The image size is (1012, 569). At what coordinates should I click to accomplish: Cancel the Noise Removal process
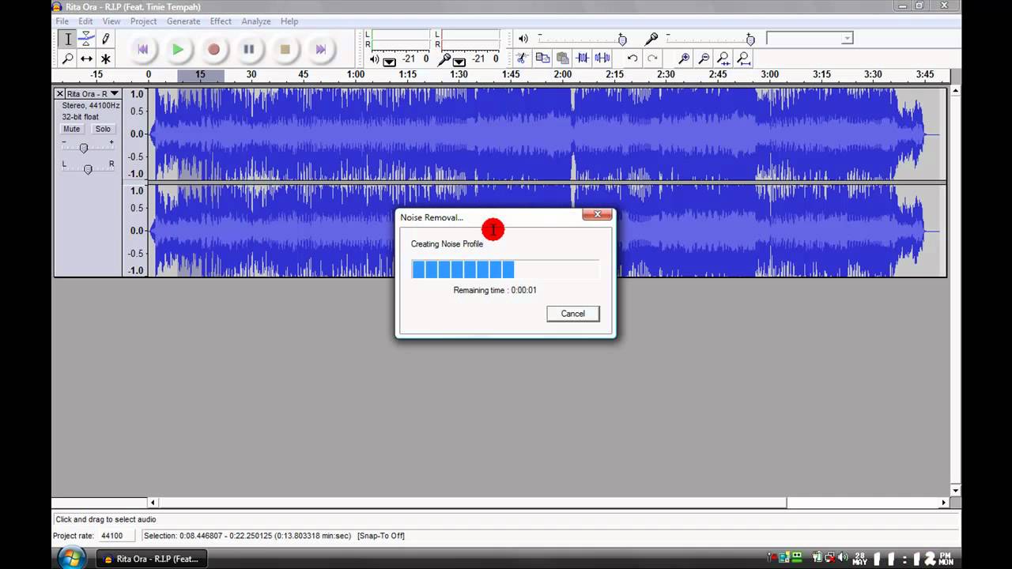[x=573, y=314]
